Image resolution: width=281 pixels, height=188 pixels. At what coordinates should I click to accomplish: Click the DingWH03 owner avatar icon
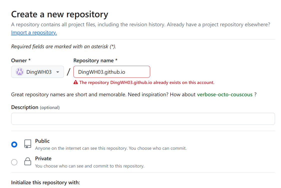[20, 72]
